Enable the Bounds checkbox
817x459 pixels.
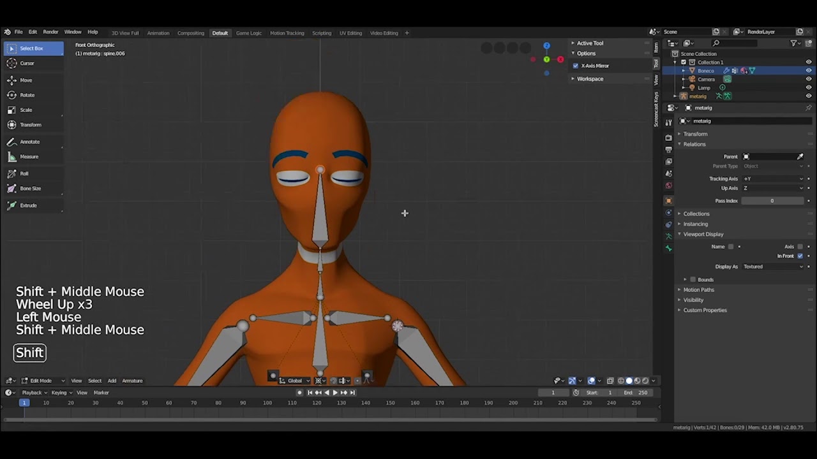(693, 280)
